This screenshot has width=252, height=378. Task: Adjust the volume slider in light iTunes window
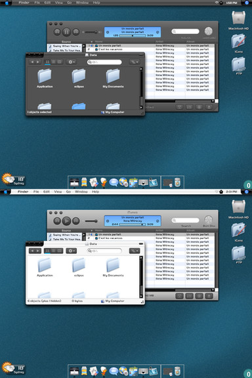coord(91,221)
